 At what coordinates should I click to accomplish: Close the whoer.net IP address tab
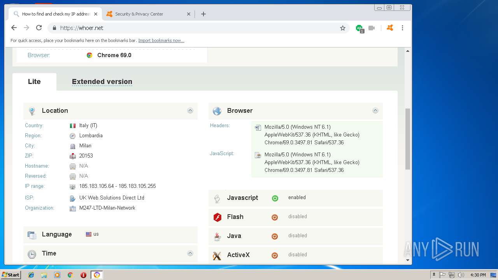click(96, 14)
